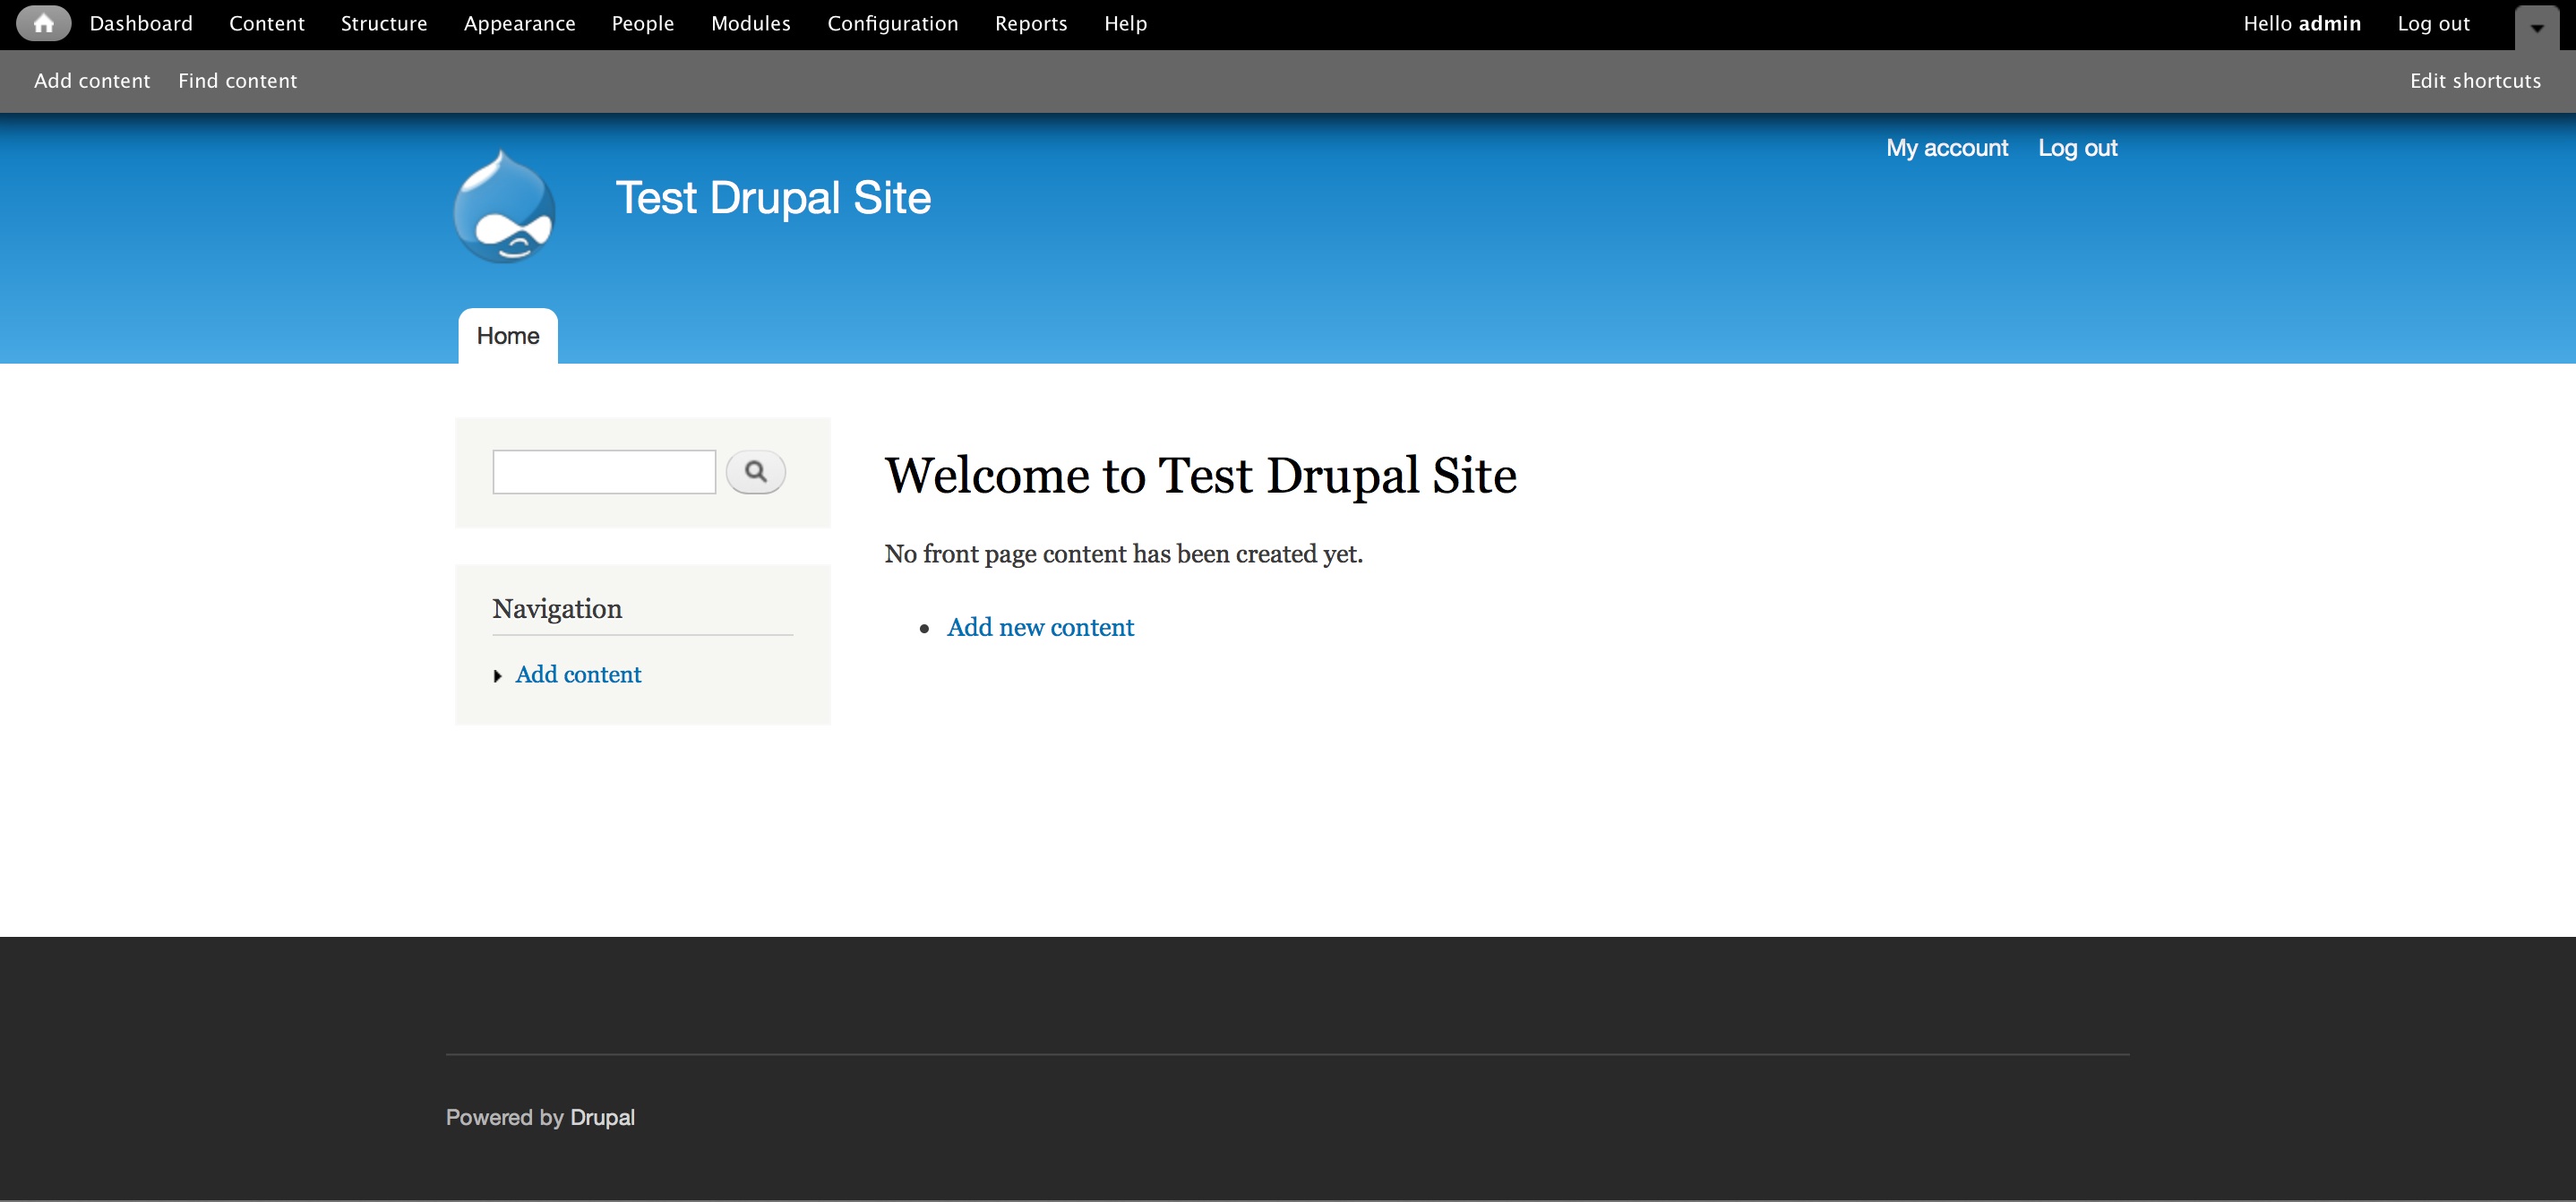The image size is (2576, 1202).
Task: Toggle the shortcut bar's Add content item
Action: point(91,80)
